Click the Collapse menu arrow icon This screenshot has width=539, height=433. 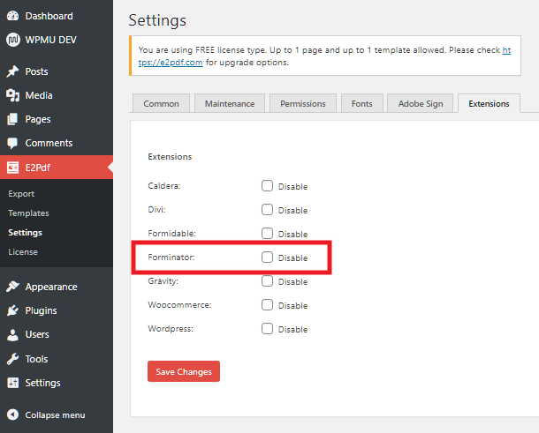point(12,414)
